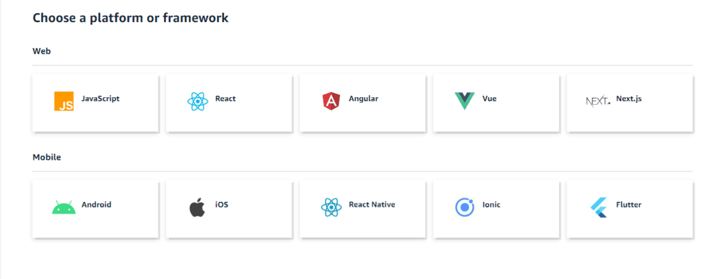This screenshot has height=279, width=706.
Task: Click the React atom logo in Web section
Action: click(x=198, y=102)
